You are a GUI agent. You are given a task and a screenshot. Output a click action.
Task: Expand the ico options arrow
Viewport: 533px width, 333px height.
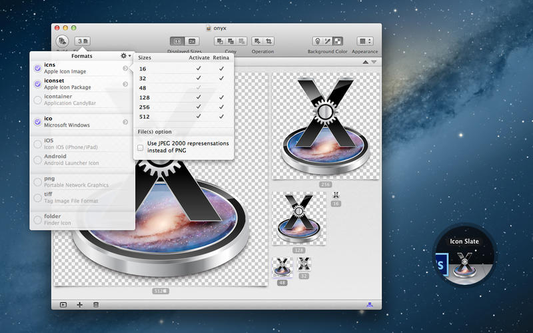pyautogui.click(x=125, y=122)
